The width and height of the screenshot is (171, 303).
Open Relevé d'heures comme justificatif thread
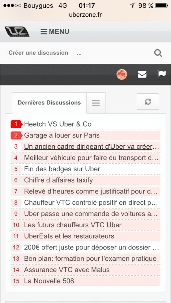[x=91, y=191]
